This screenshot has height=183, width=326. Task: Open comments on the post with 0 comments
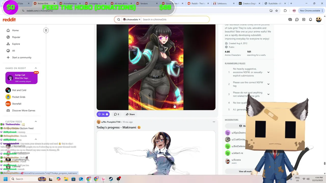pyautogui.click(x=116, y=114)
